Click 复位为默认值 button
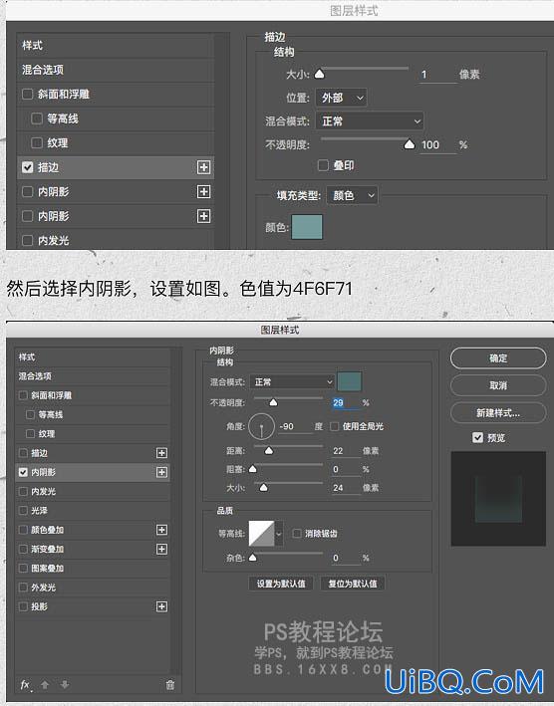 pos(352,584)
